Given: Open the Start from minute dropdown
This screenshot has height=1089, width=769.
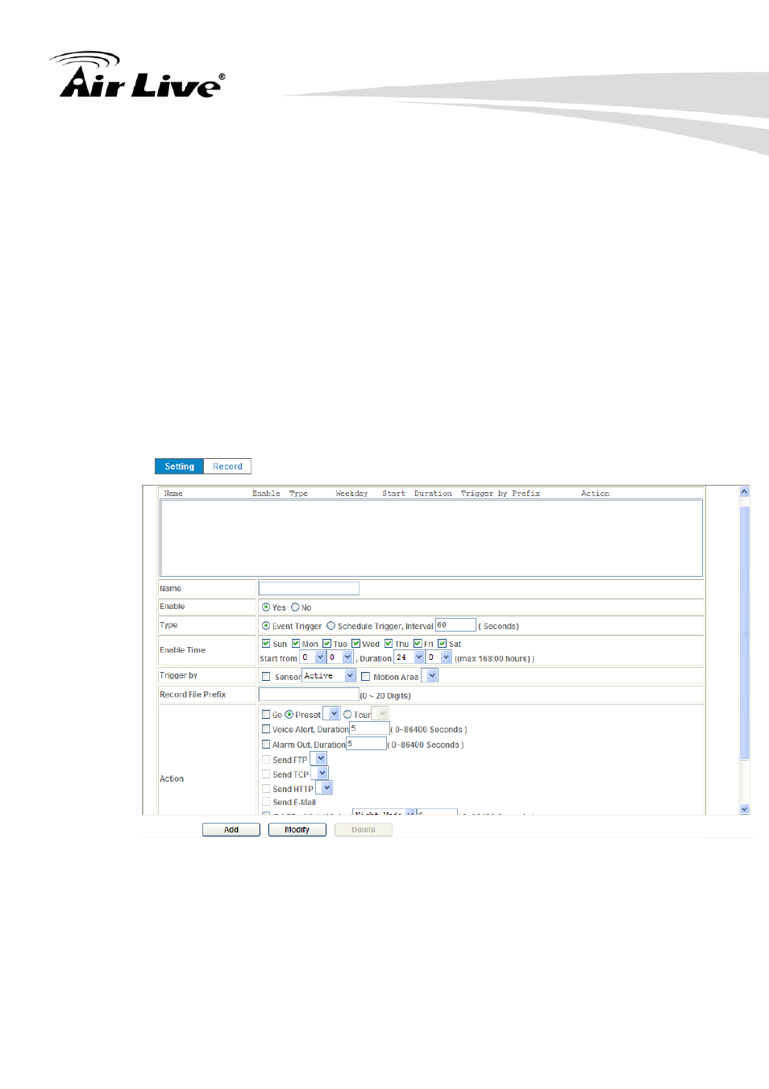Looking at the screenshot, I should [x=340, y=657].
